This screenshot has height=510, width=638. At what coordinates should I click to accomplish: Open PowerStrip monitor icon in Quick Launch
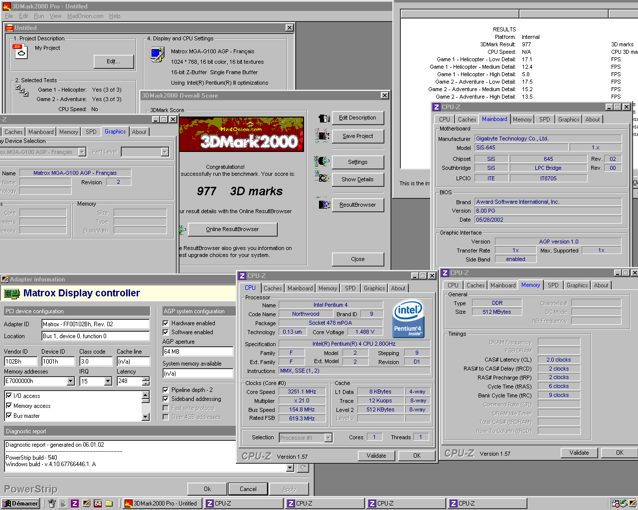click(86, 504)
